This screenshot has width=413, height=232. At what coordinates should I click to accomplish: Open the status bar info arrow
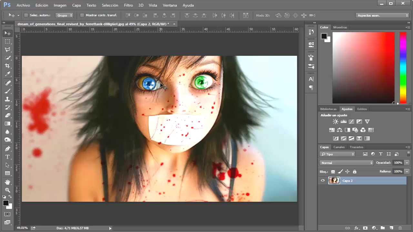point(110,228)
